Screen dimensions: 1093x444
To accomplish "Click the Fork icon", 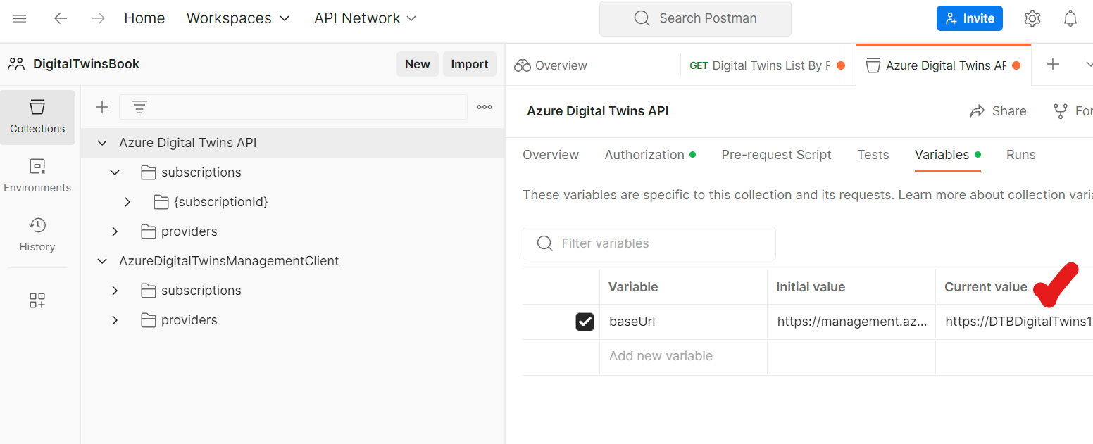I will (x=1060, y=111).
